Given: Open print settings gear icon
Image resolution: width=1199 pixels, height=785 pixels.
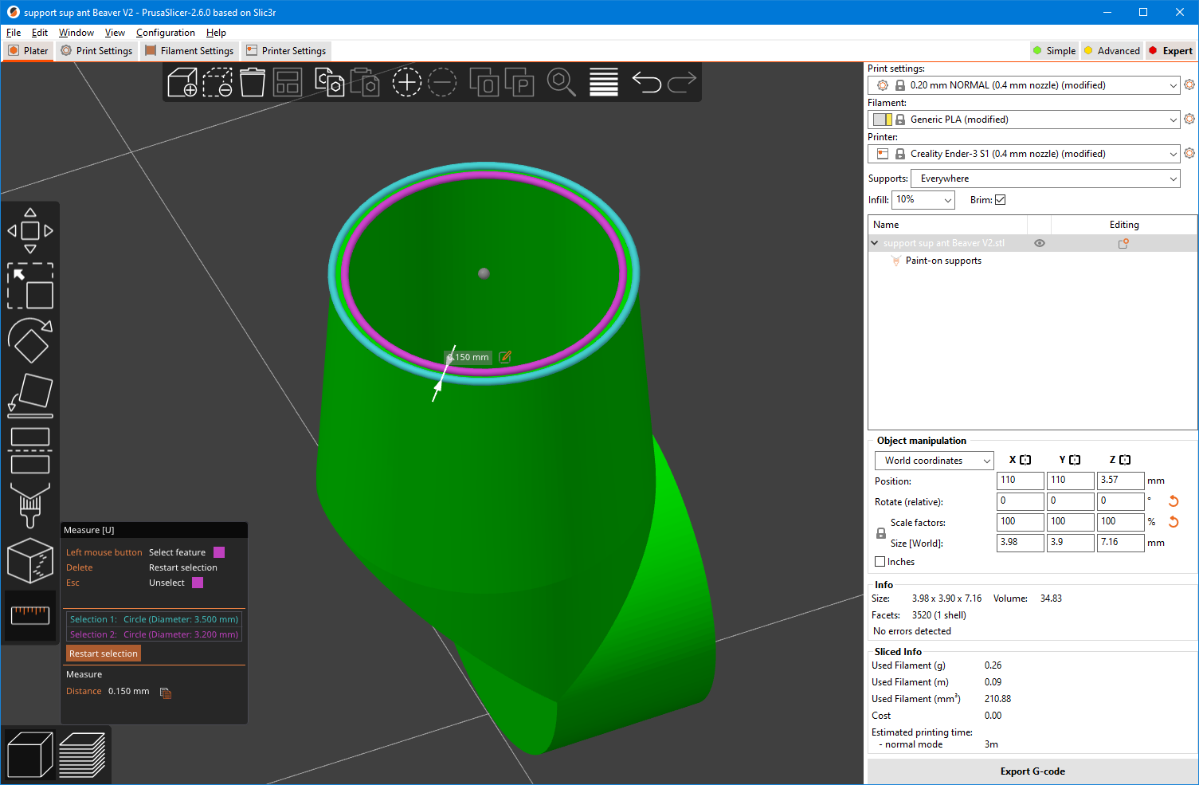Looking at the screenshot, I should point(1189,84).
